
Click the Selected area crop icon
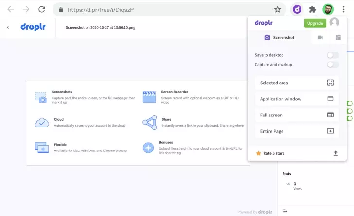[330, 83]
